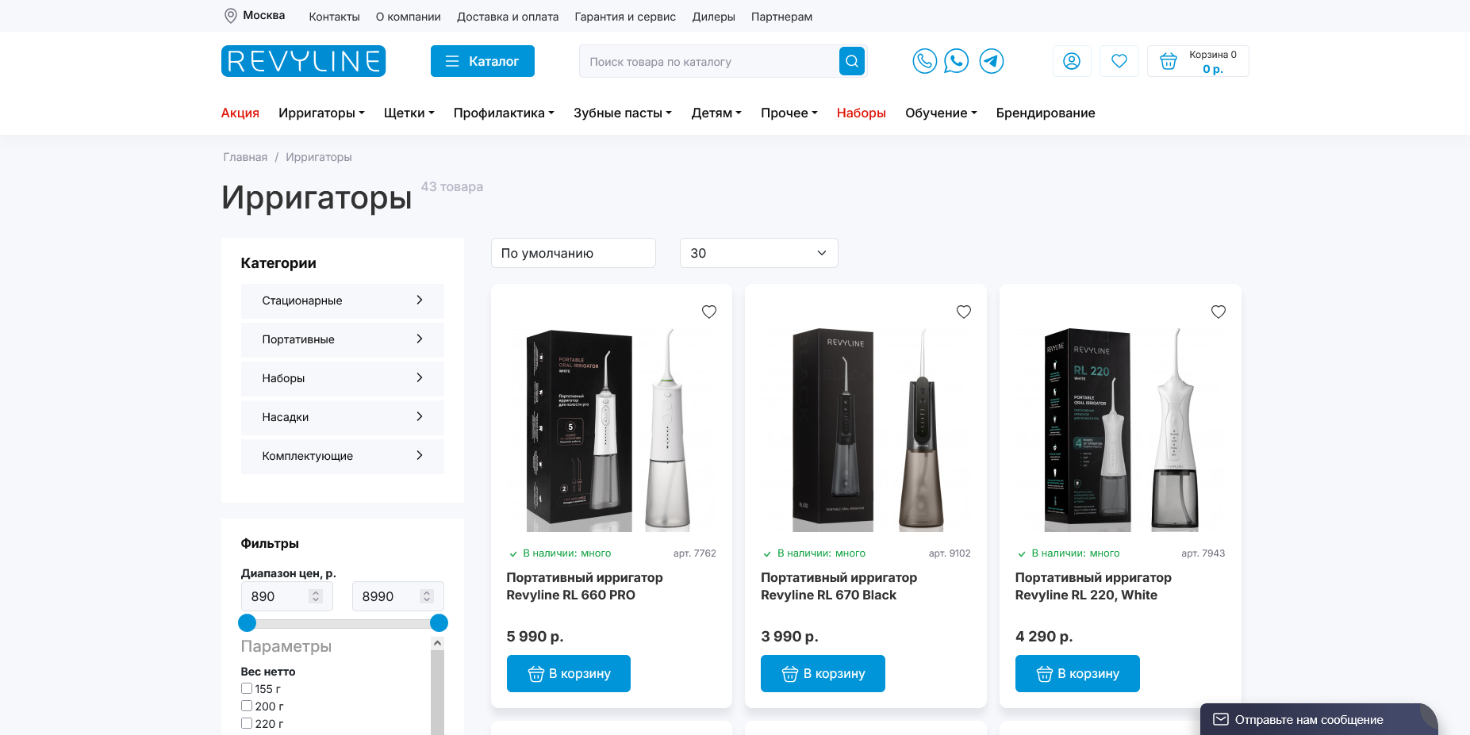Check the 220 г weight filter
The height and width of the screenshot is (735, 1470).
pos(247,724)
